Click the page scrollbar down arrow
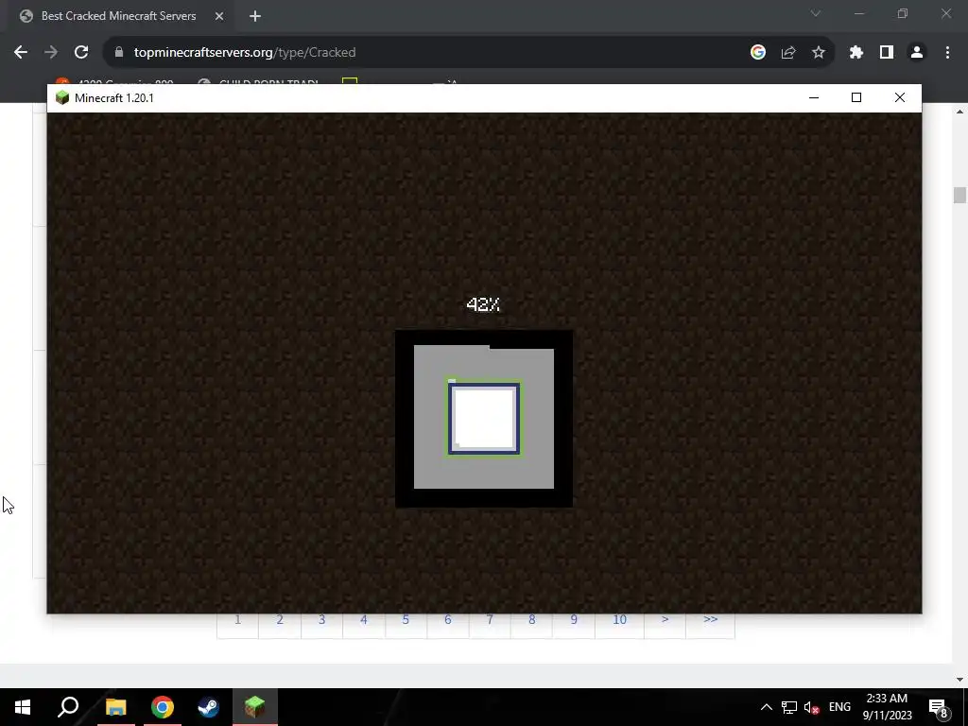The width and height of the screenshot is (968, 726). pos(959,679)
